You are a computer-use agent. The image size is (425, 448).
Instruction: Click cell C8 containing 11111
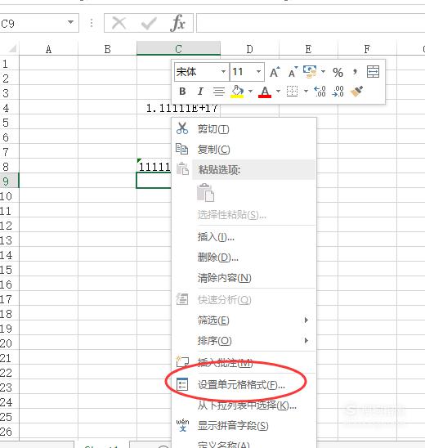click(x=154, y=167)
